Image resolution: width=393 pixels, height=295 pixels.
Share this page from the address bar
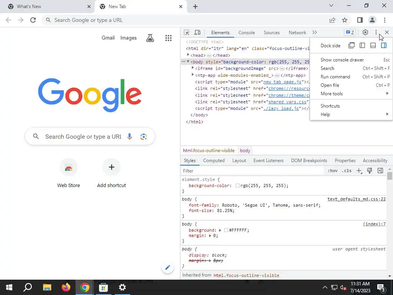(x=332, y=20)
